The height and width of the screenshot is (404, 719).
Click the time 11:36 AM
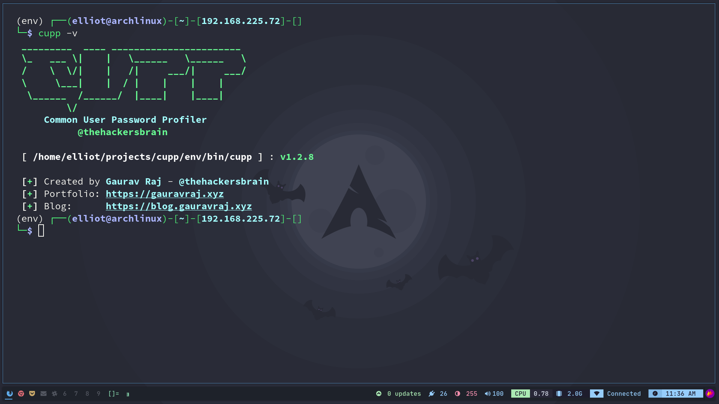tap(680, 394)
